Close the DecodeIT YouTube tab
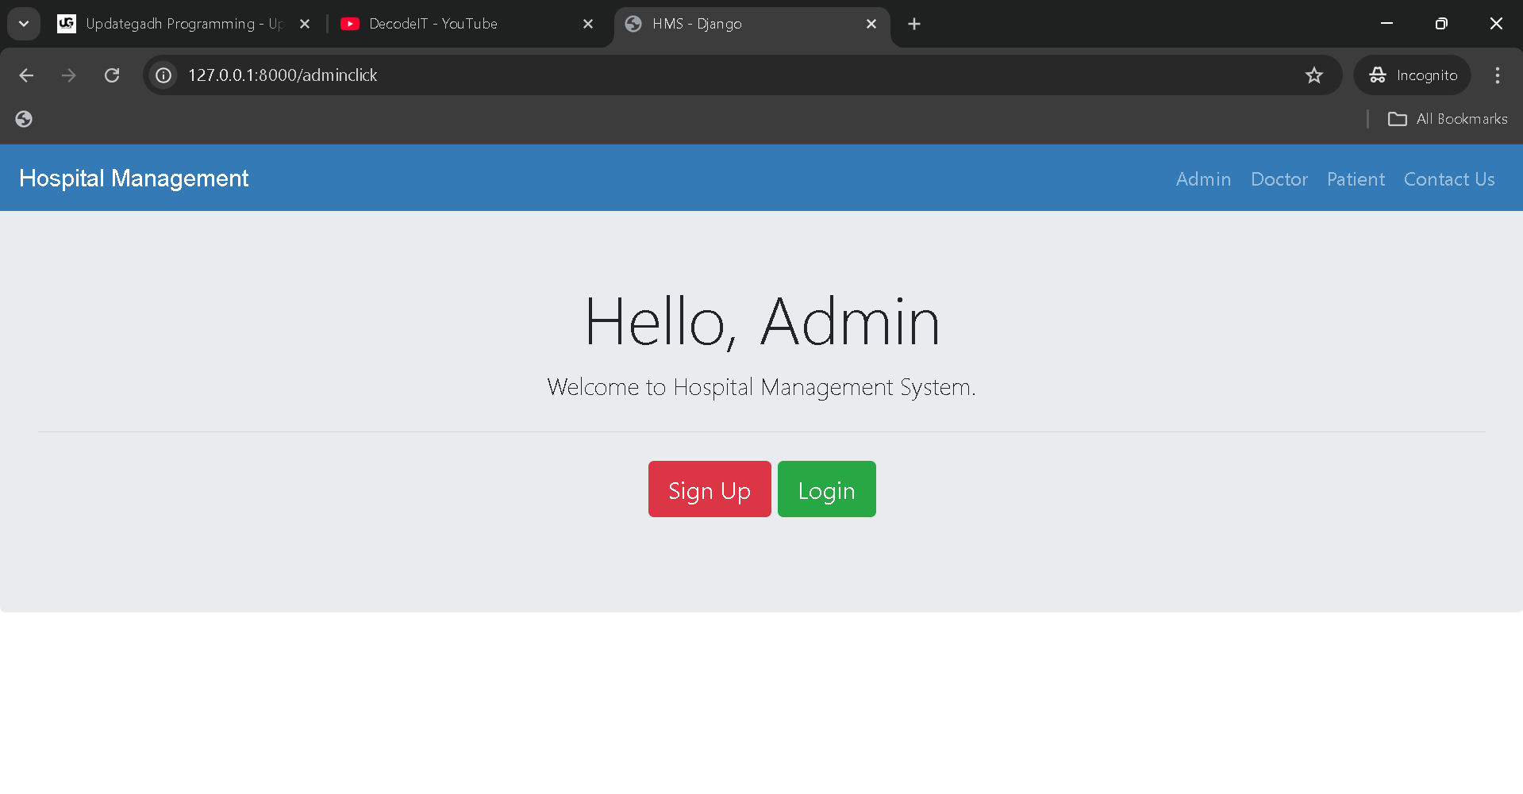Screen dimensions: 1523x794 (x=588, y=24)
